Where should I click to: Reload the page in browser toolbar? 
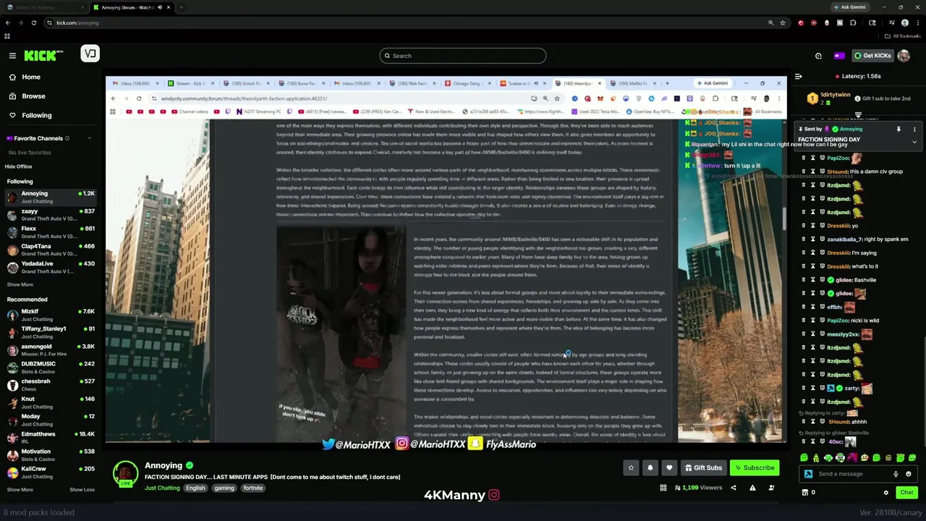34,22
